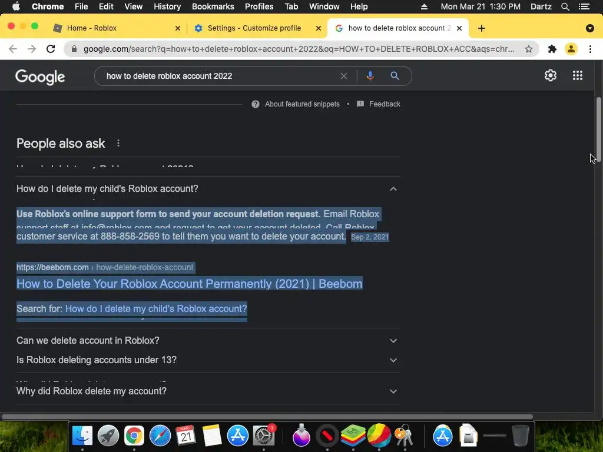Open Spotlight search in the menu bar
Viewport: 603px width, 452px height.
565,6
